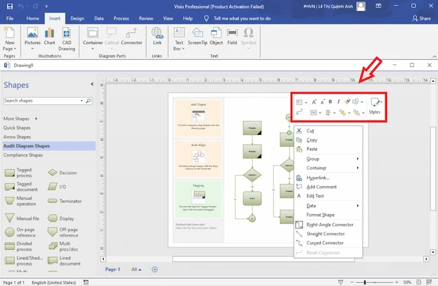Screen dimensions: 438x286
Task: Insert a CAD Drawing
Action: (66, 39)
